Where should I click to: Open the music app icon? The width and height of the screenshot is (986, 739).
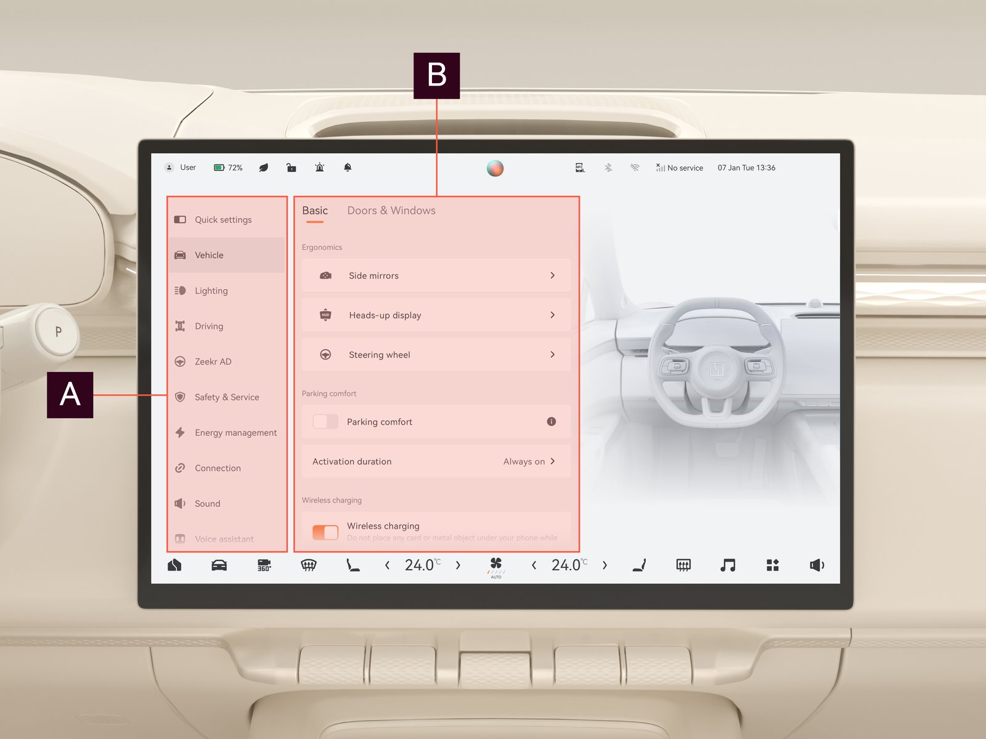tap(728, 565)
